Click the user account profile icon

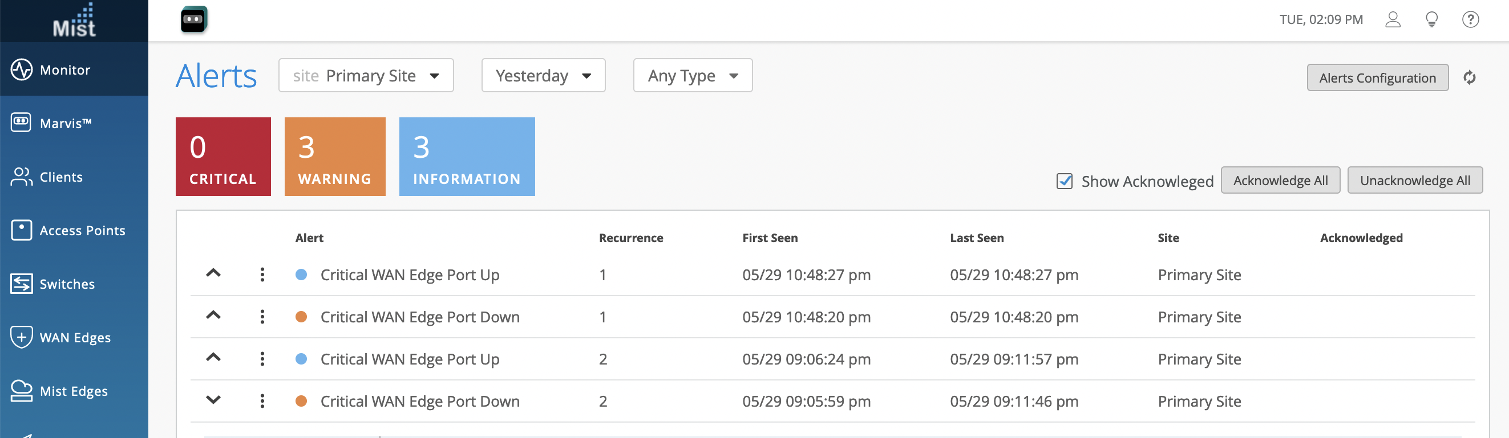click(x=1393, y=20)
